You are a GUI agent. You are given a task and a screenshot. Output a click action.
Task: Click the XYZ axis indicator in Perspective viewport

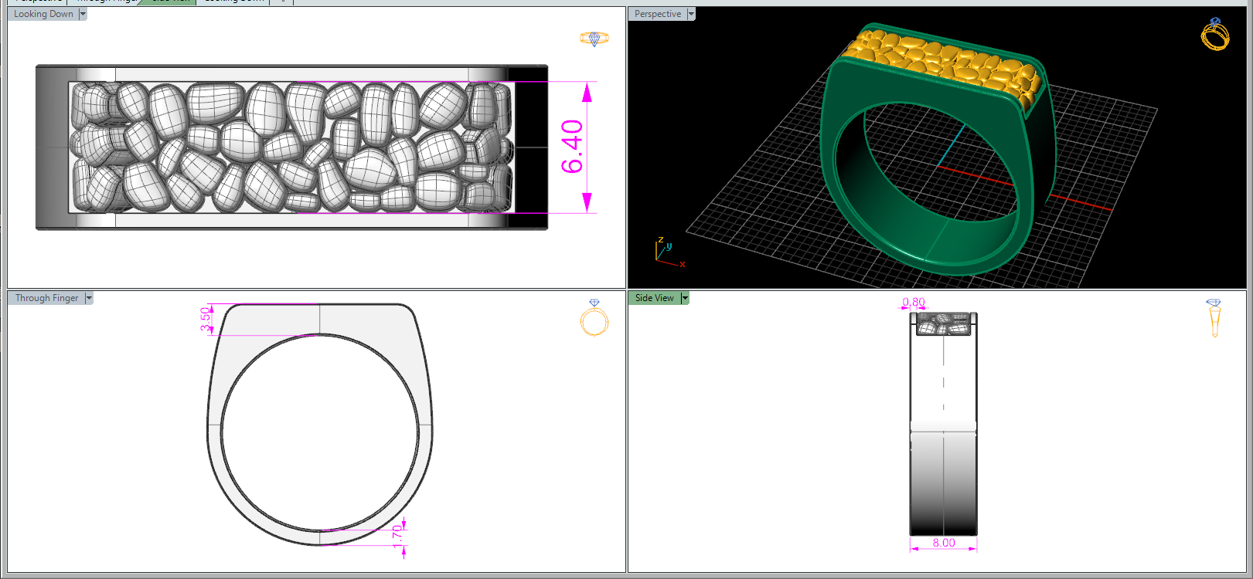click(669, 253)
